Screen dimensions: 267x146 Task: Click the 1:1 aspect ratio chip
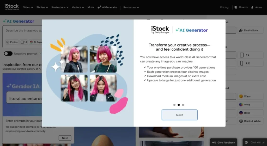pyautogui.click(x=24, y=42)
